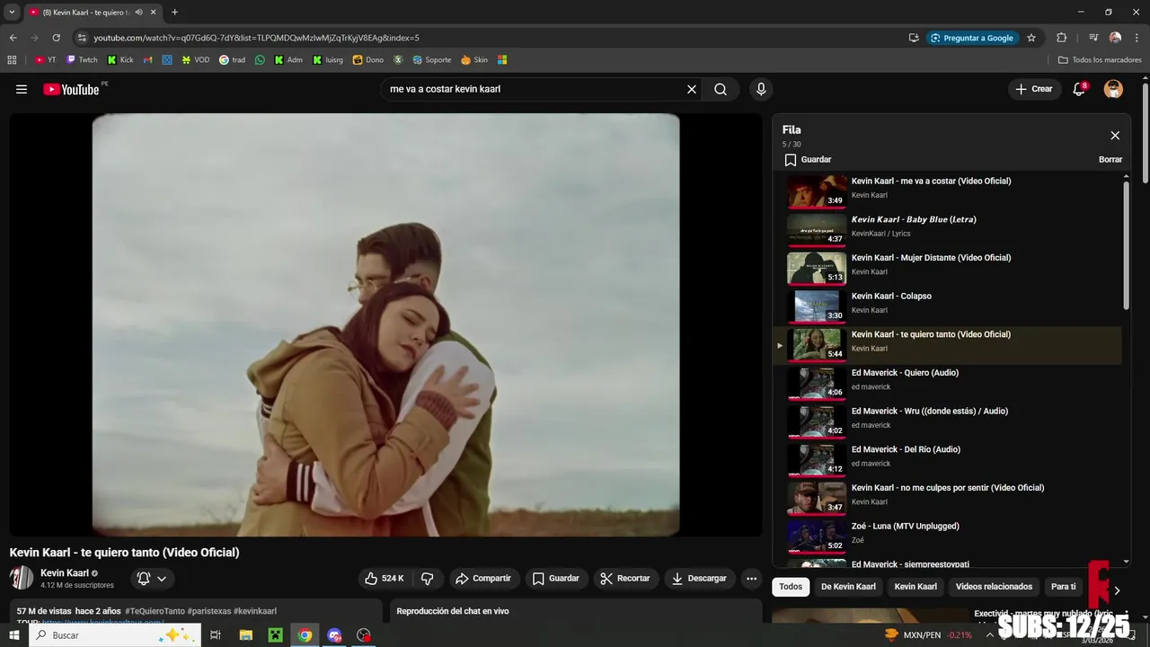The width and height of the screenshot is (1150, 647).
Task: Play Baby Blue (Letra) from queue
Action: pyautogui.click(x=948, y=230)
